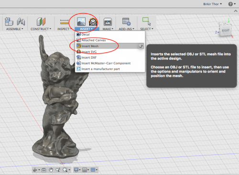Click the help question mark icon
239x175 pixels.
point(230,4)
